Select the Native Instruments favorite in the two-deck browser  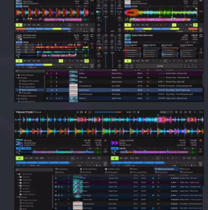167,169
